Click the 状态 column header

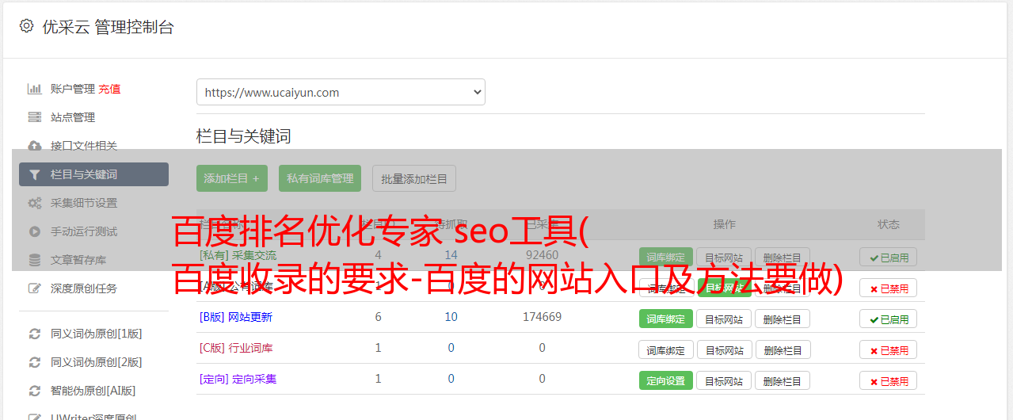(x=889, y=224)
